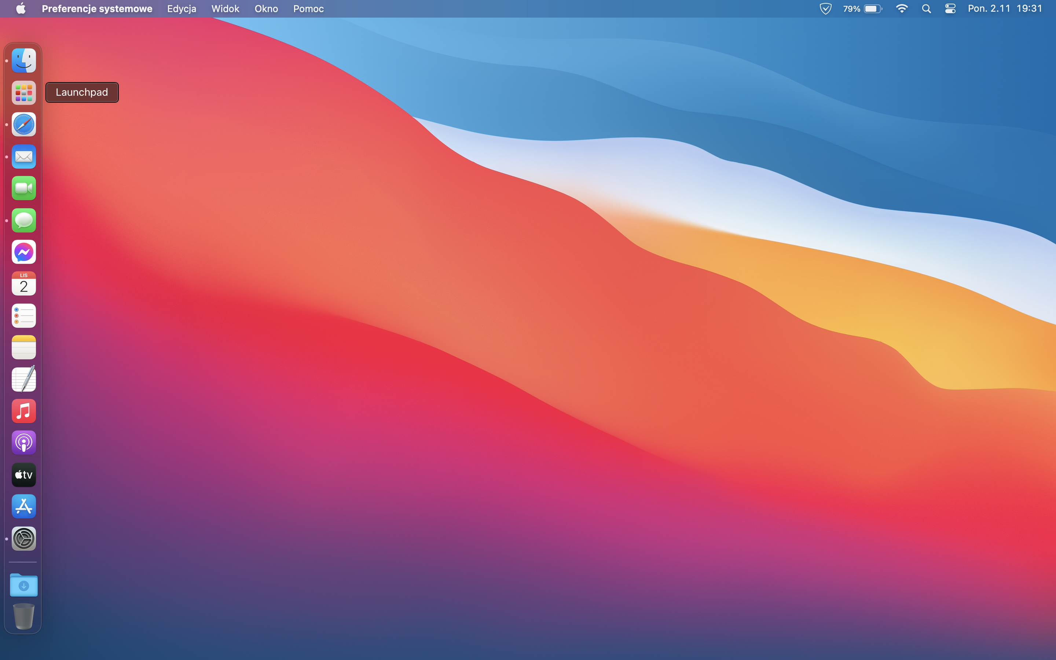This screenshot has width=1056, height=660.
Task: Start FaceTime from the Dock
Action: click(23, 188)
